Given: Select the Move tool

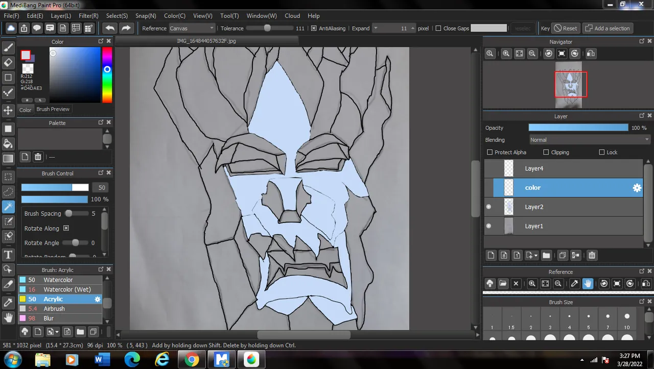Looking at the screenshot, I should coord(8,110).
